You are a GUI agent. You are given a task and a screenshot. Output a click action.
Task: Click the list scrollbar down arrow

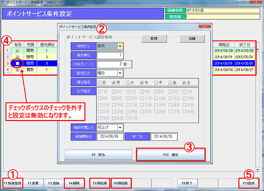coord(257,170)
